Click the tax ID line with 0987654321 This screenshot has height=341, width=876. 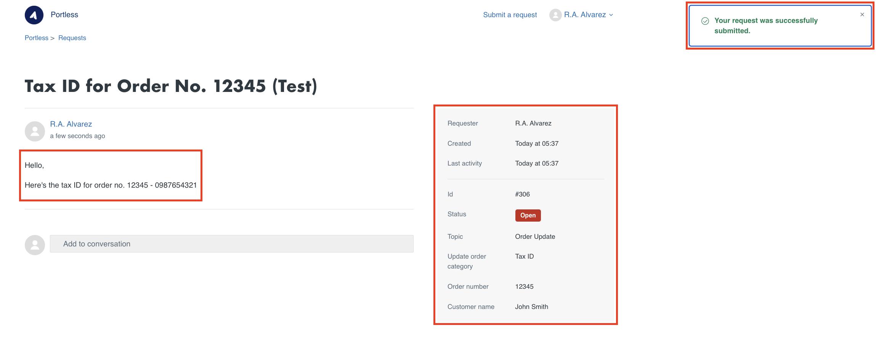[x=111, y=185]
